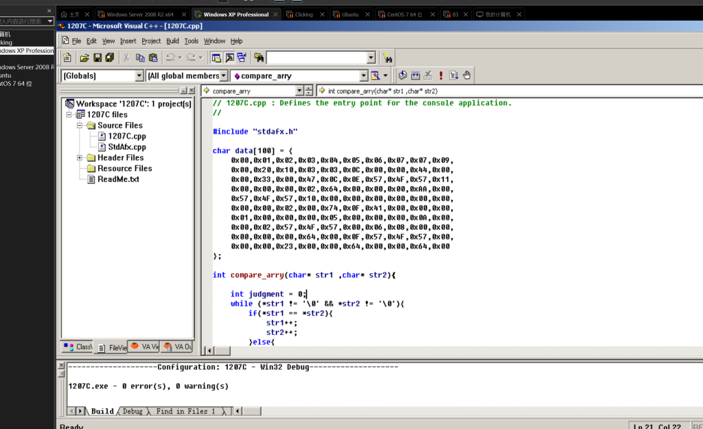703x429 pixels.
Task: Expand the Header Files folder
Action: point(80,158)
